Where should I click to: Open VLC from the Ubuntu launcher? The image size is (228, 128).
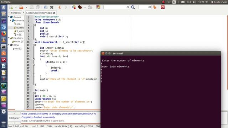4,40
